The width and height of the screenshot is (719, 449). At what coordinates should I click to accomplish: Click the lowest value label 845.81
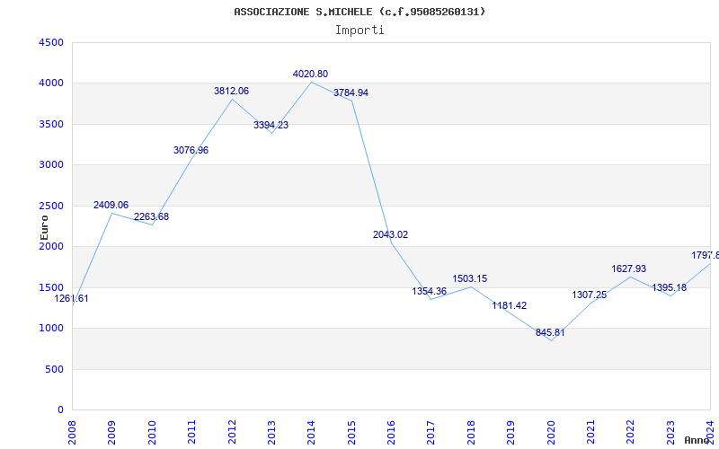click(550, 332)
